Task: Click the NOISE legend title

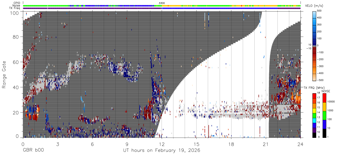Action: click(326, 91)
